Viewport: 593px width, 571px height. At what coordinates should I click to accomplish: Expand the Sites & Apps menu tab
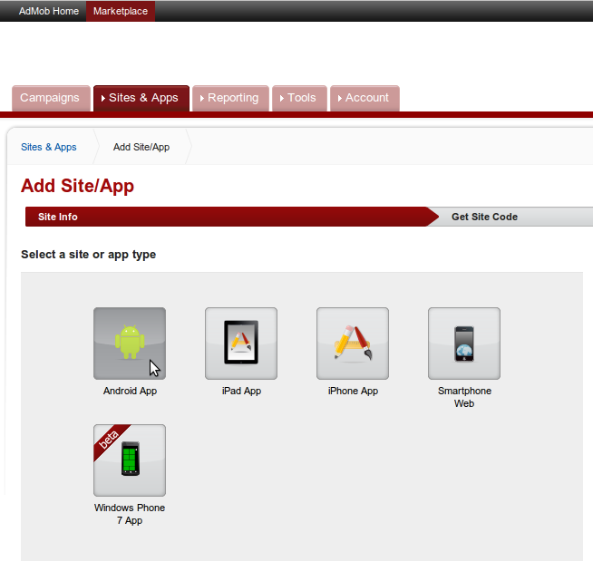[x=141, y=98]
